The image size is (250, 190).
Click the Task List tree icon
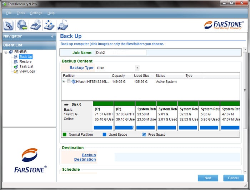pyautogui.click(x=16, y=66)
